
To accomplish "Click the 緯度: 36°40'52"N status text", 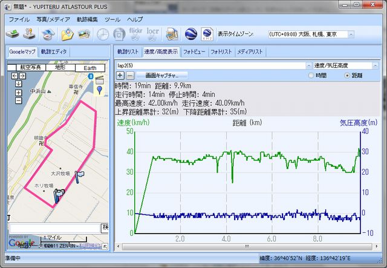I will click(281, 258).
